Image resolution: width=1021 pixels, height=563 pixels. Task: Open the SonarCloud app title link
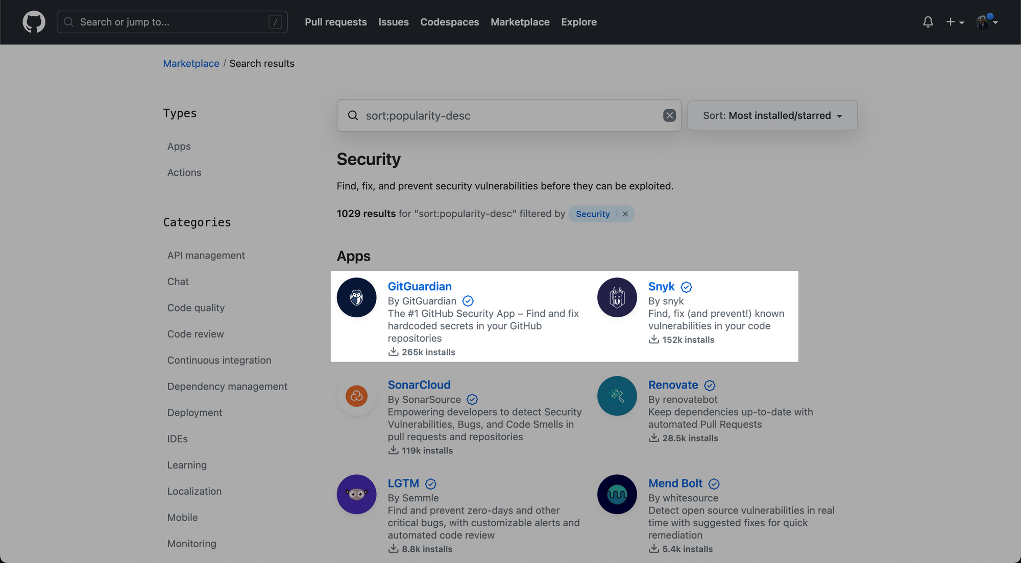(419, 385)
